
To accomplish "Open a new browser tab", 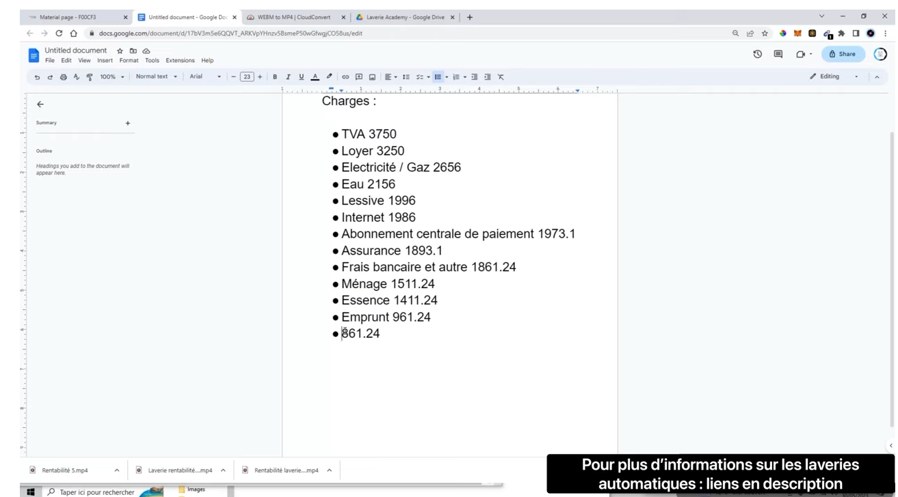I will (x=470, y=17).
